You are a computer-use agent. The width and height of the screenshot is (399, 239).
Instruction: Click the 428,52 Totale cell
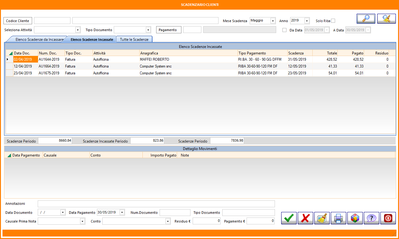click(325, 59)
